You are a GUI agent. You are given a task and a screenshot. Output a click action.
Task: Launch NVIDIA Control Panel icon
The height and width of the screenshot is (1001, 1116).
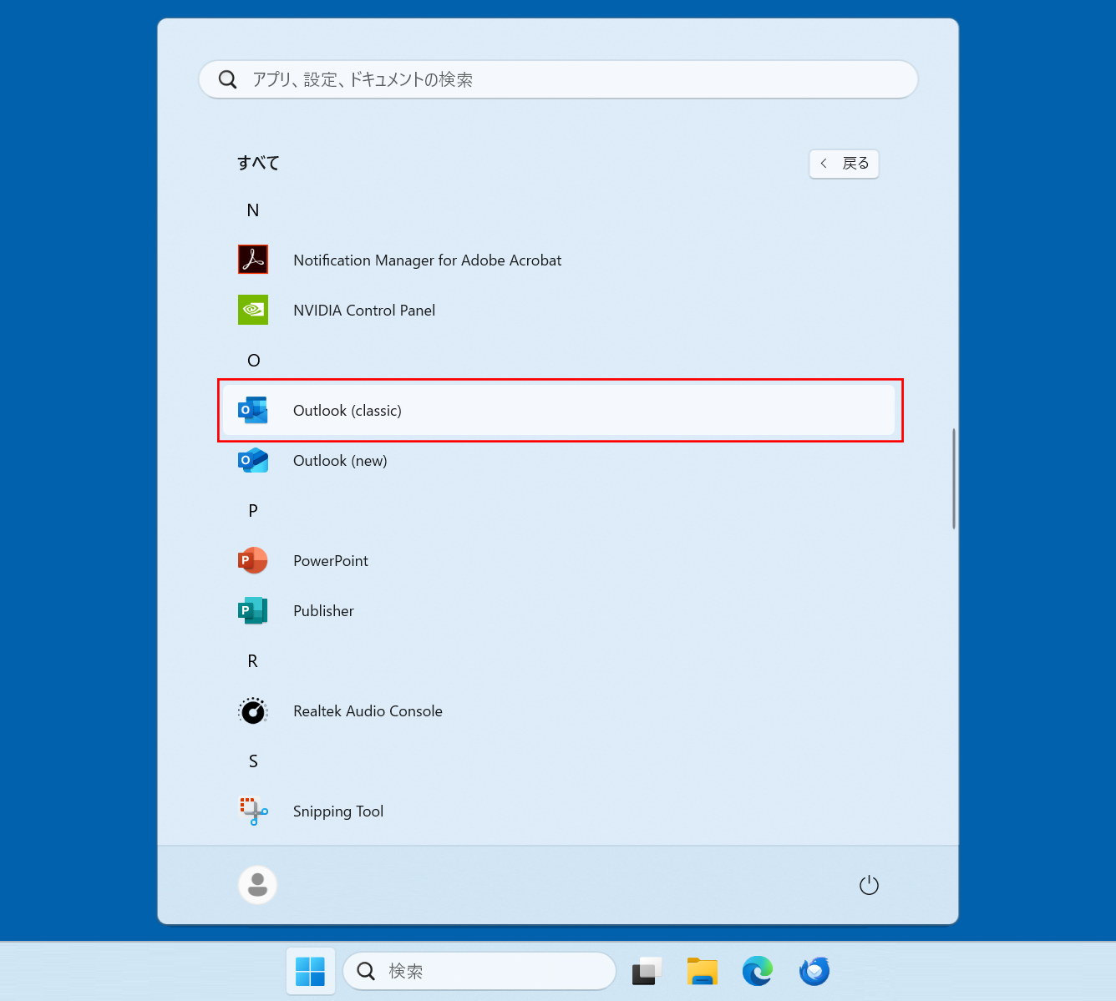click(x=253, y=310)
